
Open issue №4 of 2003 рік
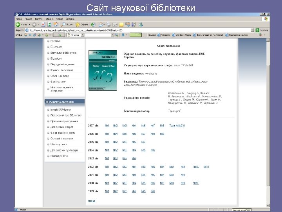click(134, 158)
